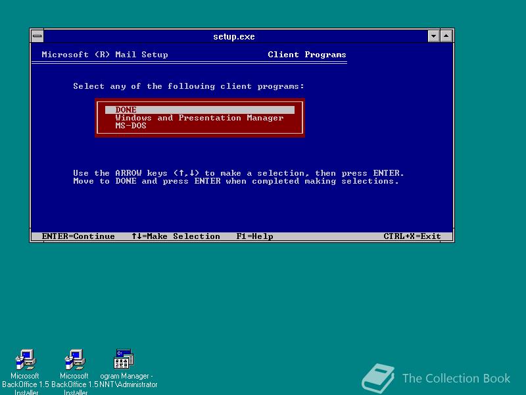Click Make Selection hint in status bar
The width and height of the screenshot is (526, 395).
[176, 236]
